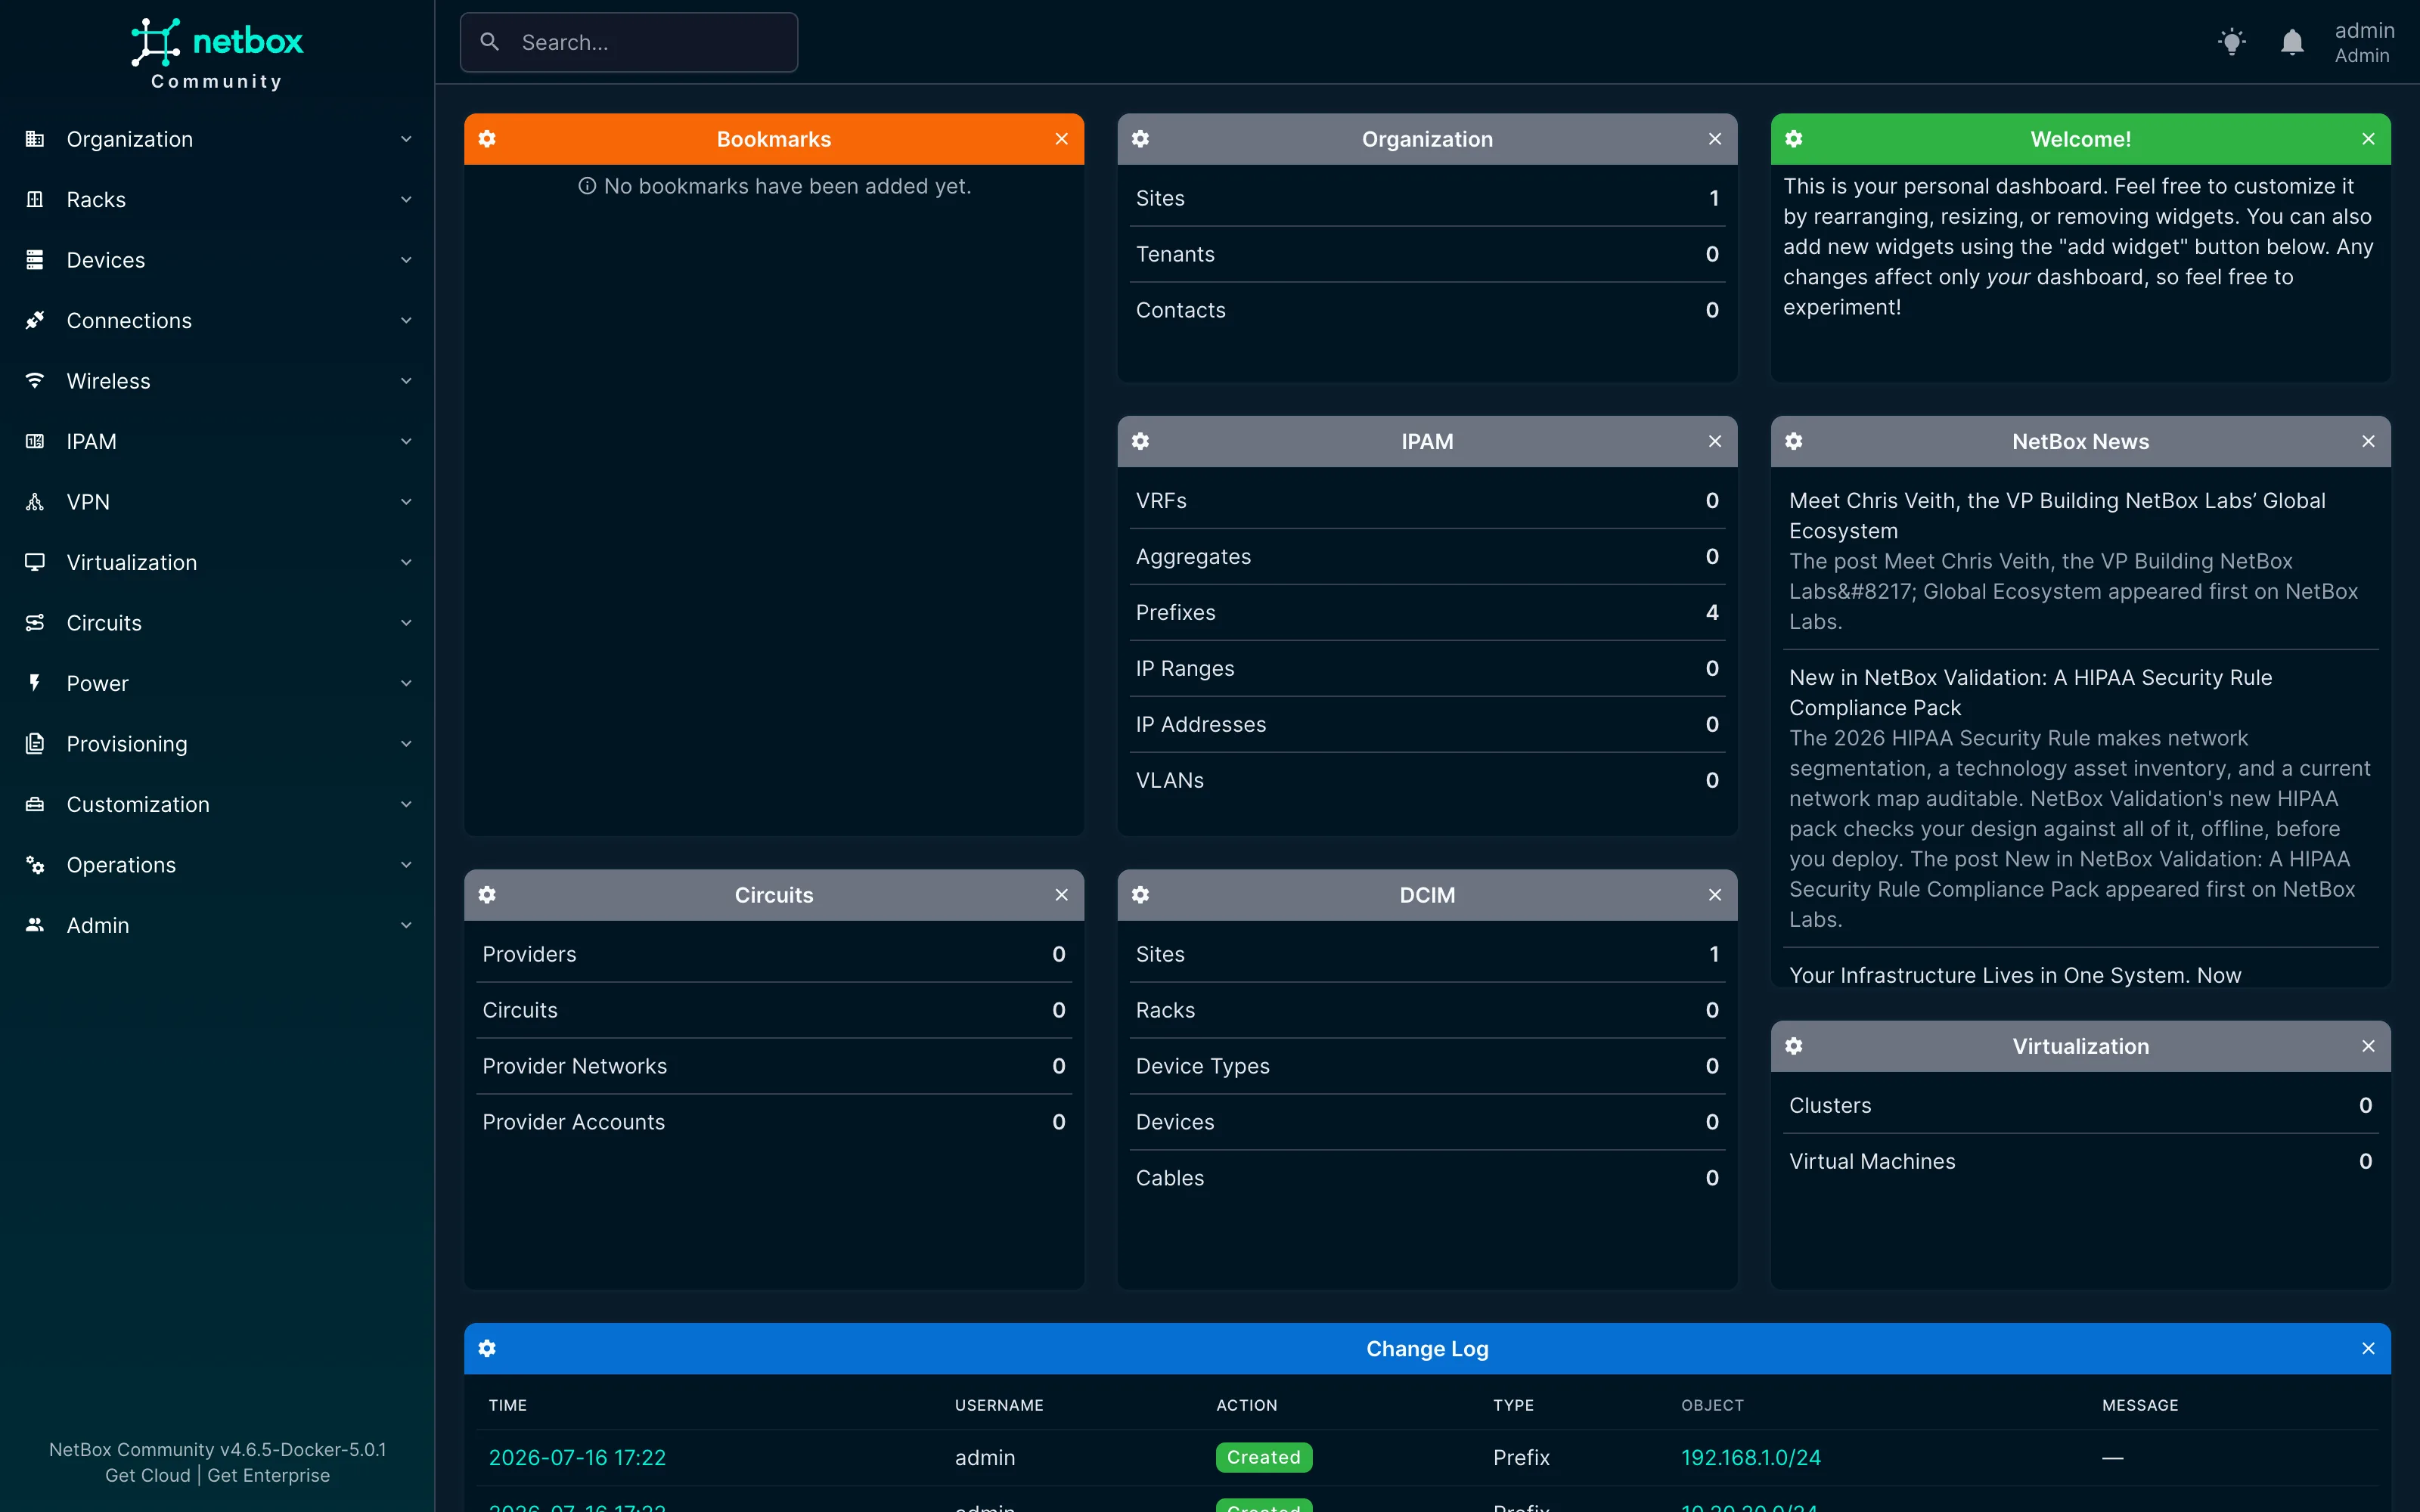Expand the VPN sidebar menu
The image size is (2420, 1512).
click(217, 502)
